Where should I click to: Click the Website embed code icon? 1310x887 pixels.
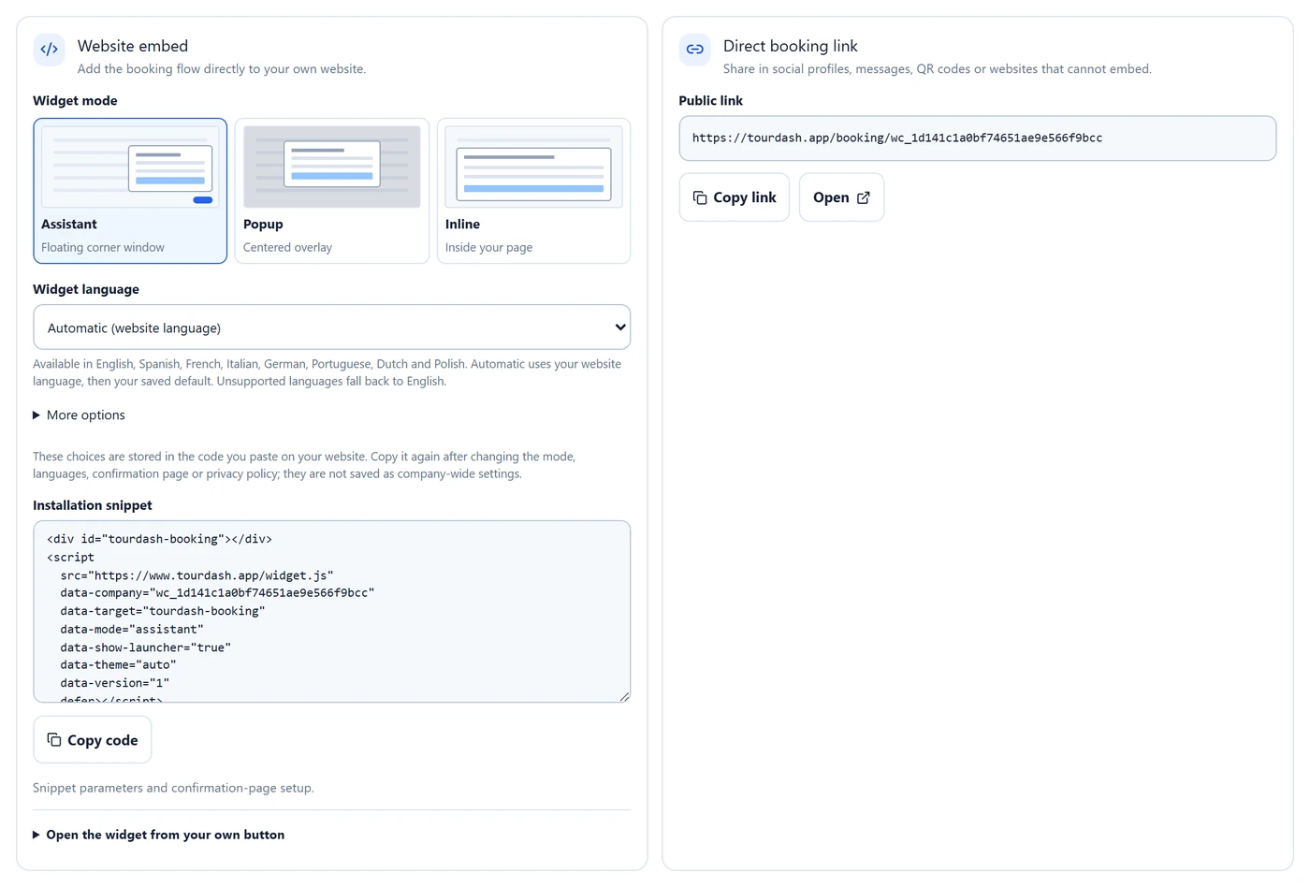point(49,50)
